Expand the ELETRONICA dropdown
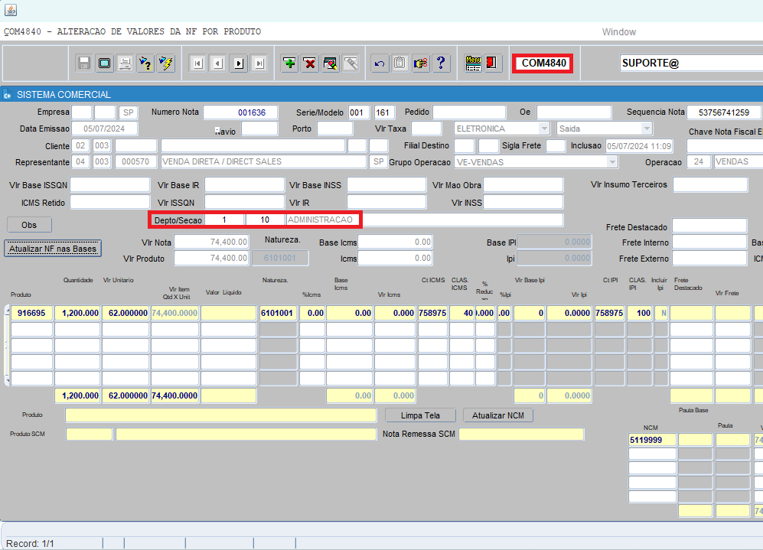The height and width of the screenshot is (550, 763). (x=543, y=129)
